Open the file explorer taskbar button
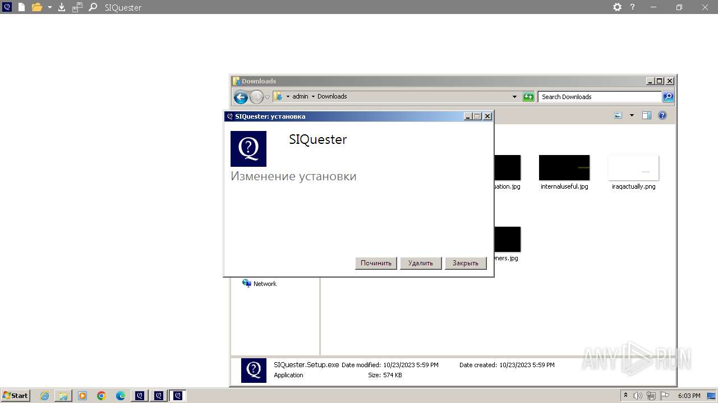This screenshot has width=718, height=403. pos(63,396)
